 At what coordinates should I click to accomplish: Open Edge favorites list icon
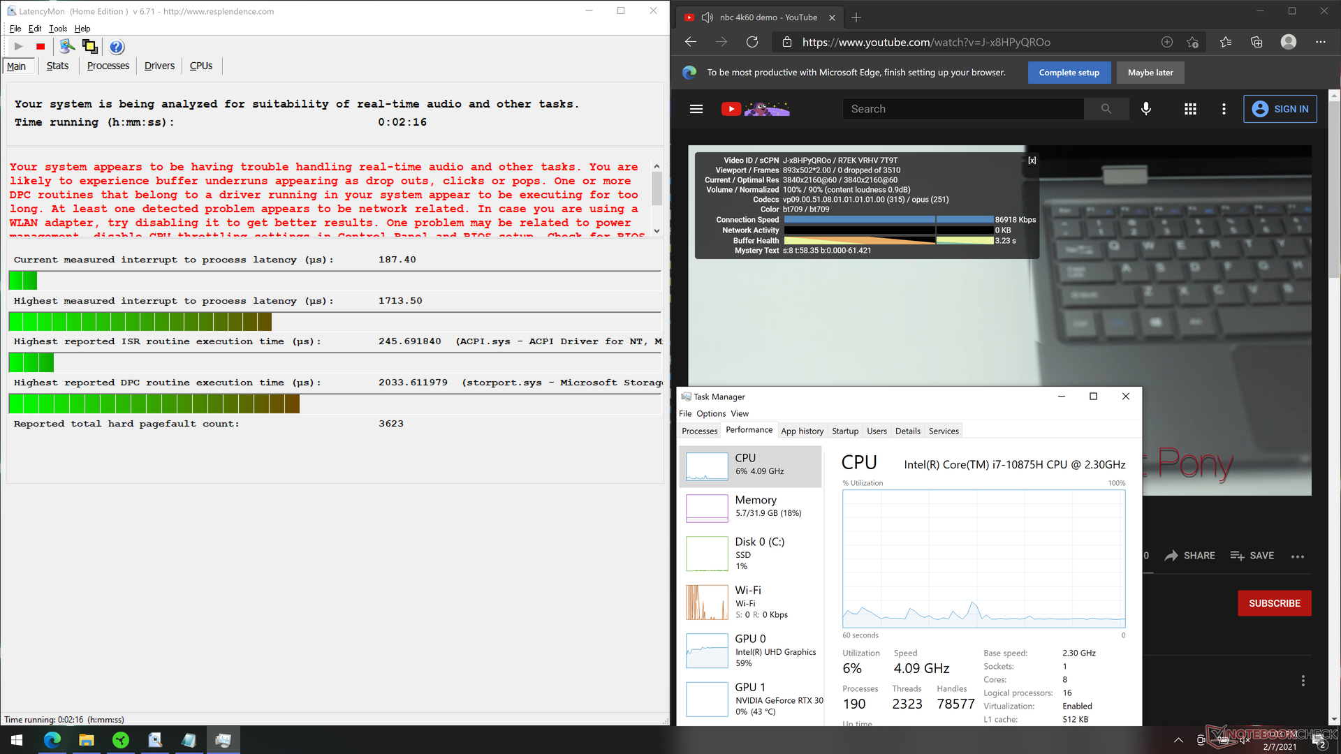(x=1226, y=42)
